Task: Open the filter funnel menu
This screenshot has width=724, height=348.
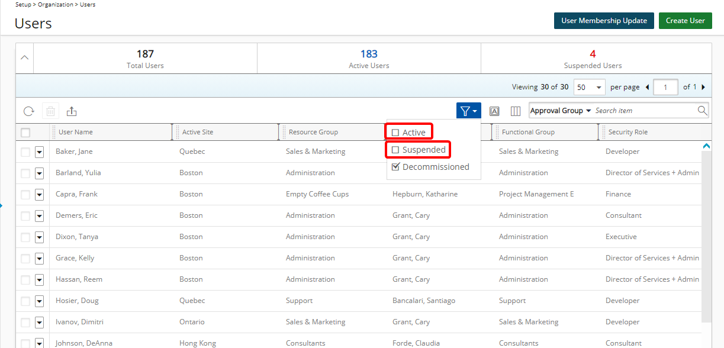Action: coord(469,111)
